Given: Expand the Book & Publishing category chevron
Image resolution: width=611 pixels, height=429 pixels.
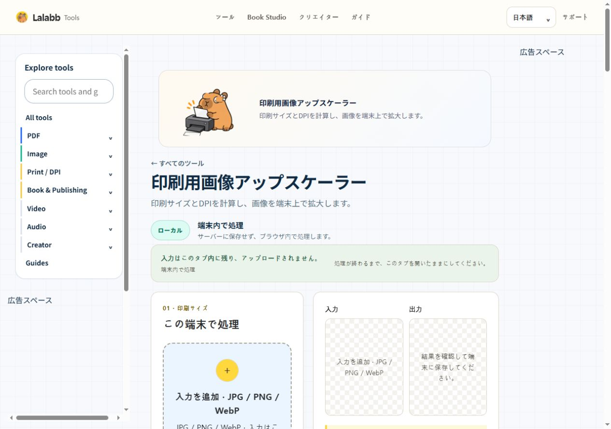Looking at the screenshot, I should point(111,193).
